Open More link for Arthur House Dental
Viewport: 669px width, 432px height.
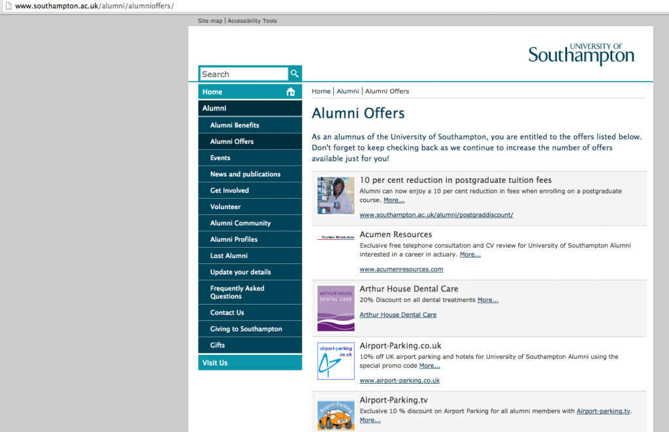[487, 300]
